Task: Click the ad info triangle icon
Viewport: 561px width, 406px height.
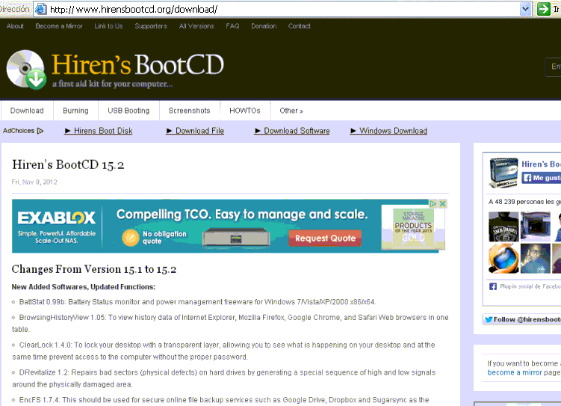Action: pos(433,203)
